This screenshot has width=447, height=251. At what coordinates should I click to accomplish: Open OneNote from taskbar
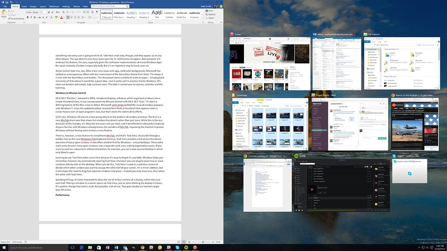tap(108, 247)
